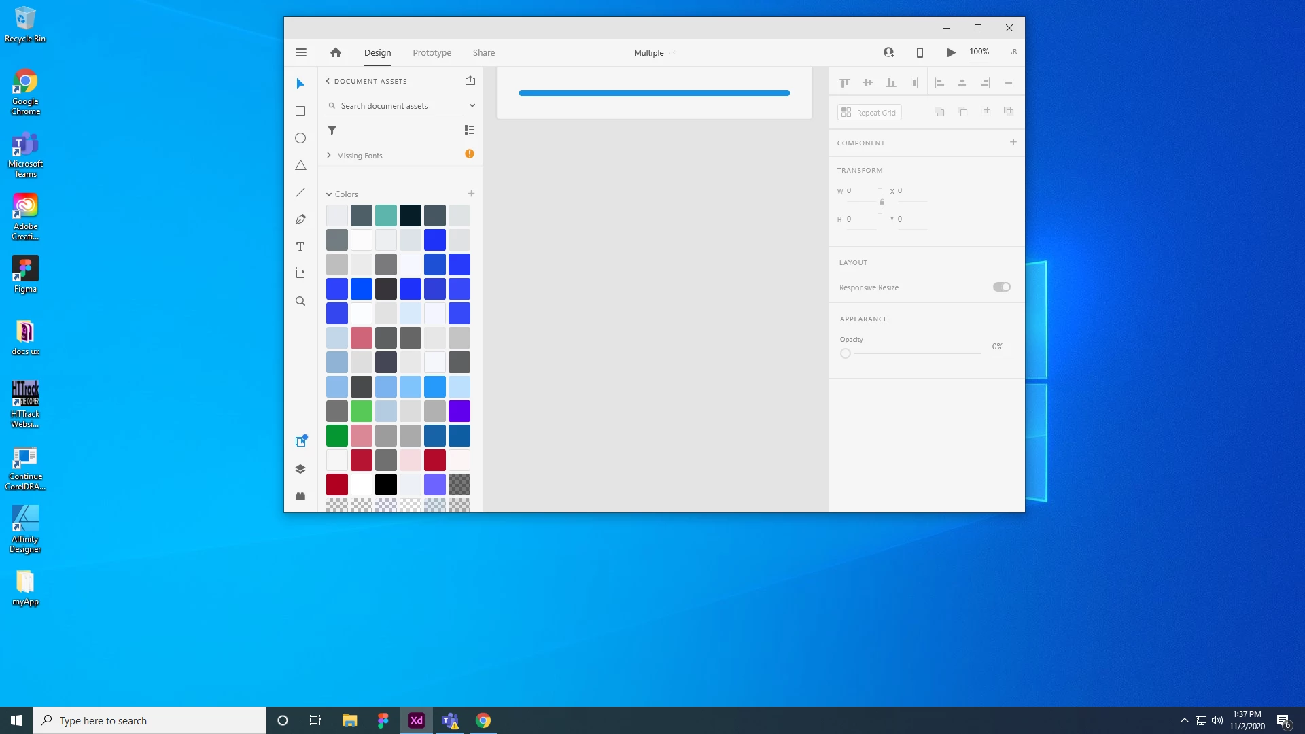Toggle the Responsive Resize switch
1305x734 pixels.
(1001, 287)
